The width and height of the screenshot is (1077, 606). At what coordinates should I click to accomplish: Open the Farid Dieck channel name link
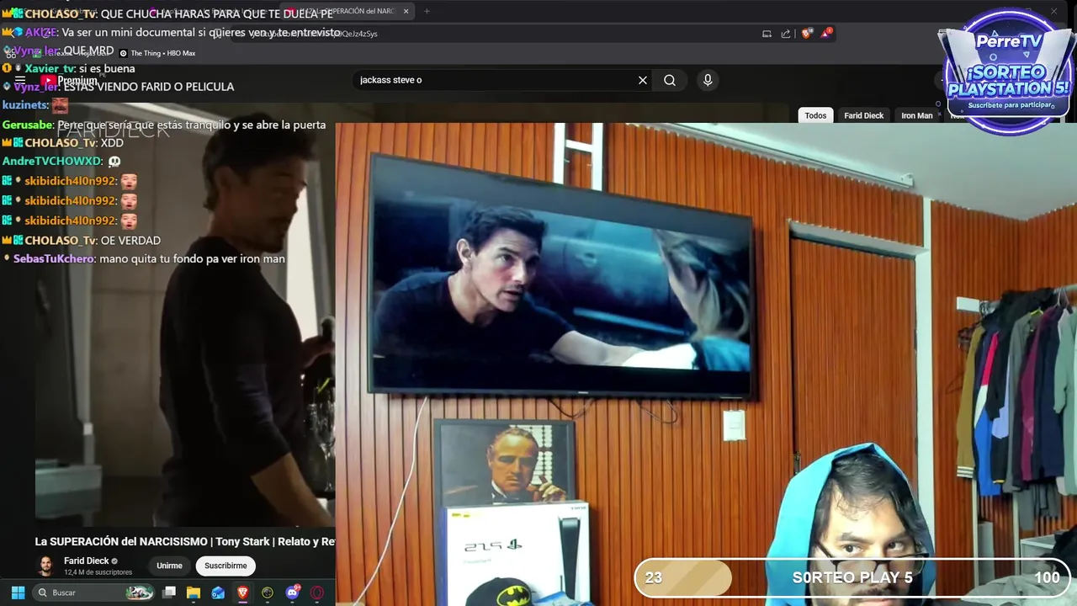pos(87,561)
